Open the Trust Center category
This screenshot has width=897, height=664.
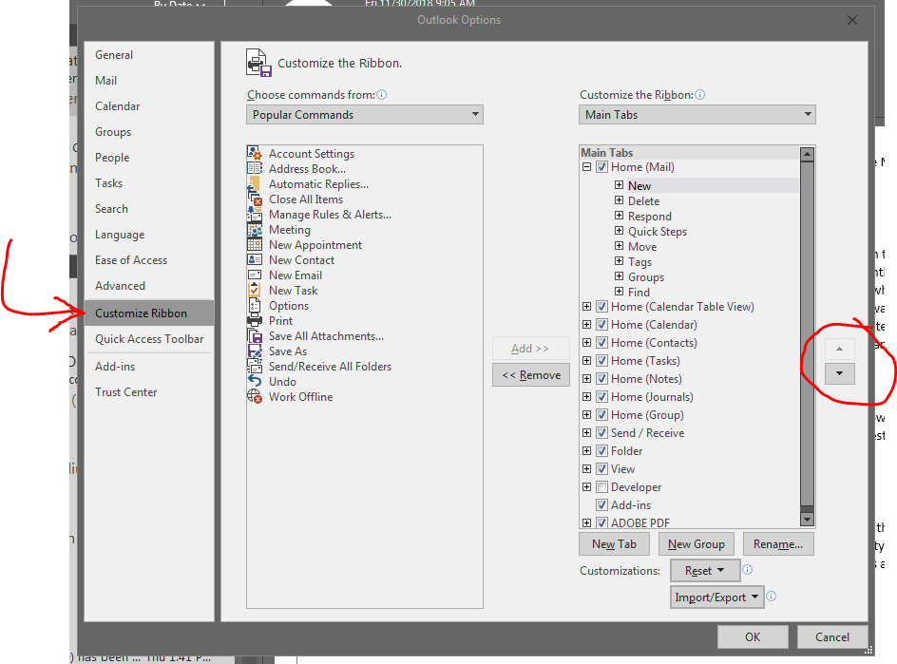149,392
